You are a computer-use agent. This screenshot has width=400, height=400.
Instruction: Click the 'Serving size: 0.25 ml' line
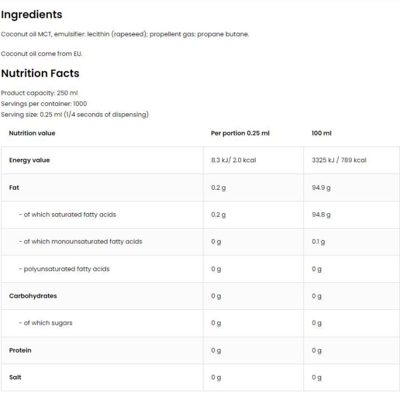pos(75,114)
